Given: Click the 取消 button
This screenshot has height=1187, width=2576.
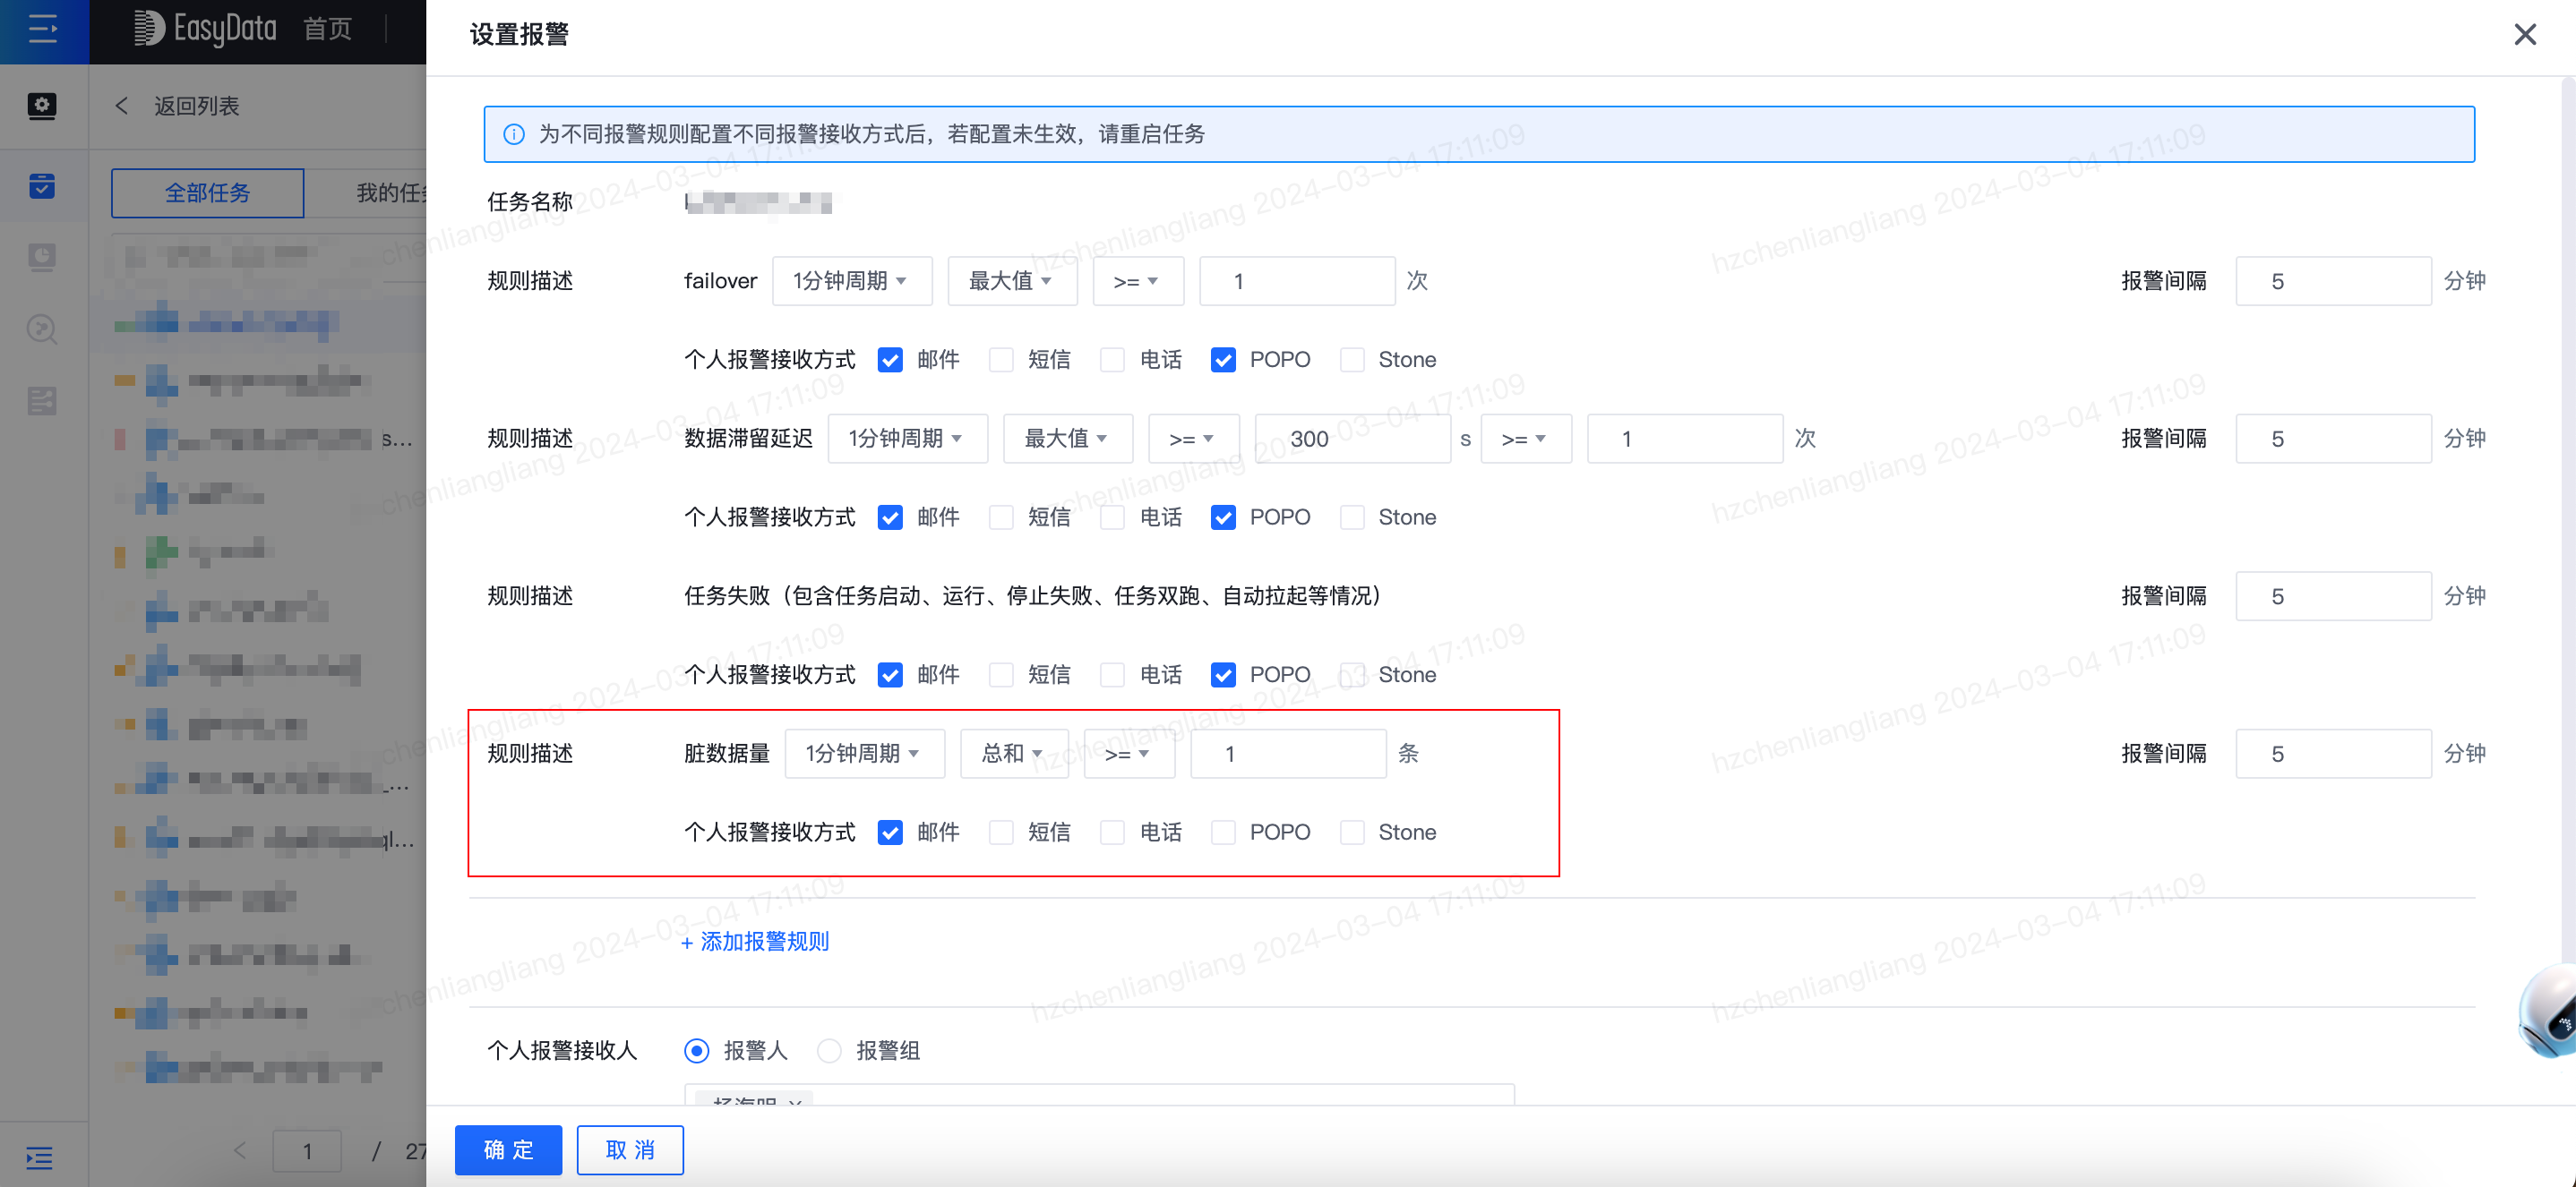Looking at the screenshot, I should click(x=630, y=1151).
